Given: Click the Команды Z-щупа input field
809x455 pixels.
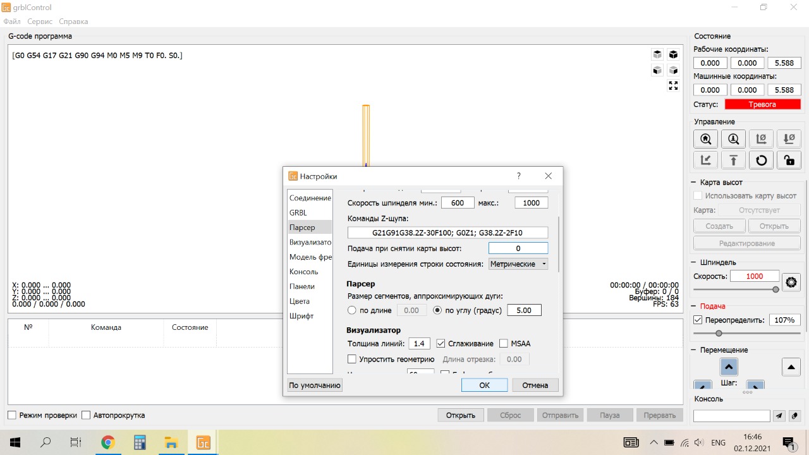Looking at the screenshot, I should point(447,233).
